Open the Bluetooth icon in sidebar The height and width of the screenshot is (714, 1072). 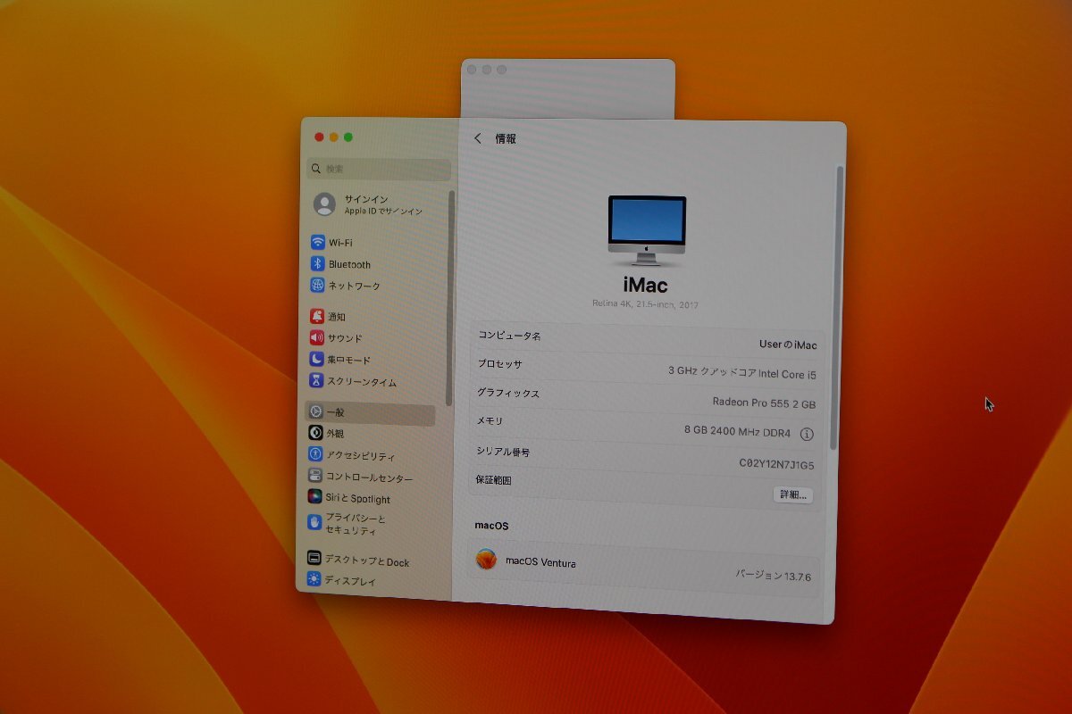317,263
